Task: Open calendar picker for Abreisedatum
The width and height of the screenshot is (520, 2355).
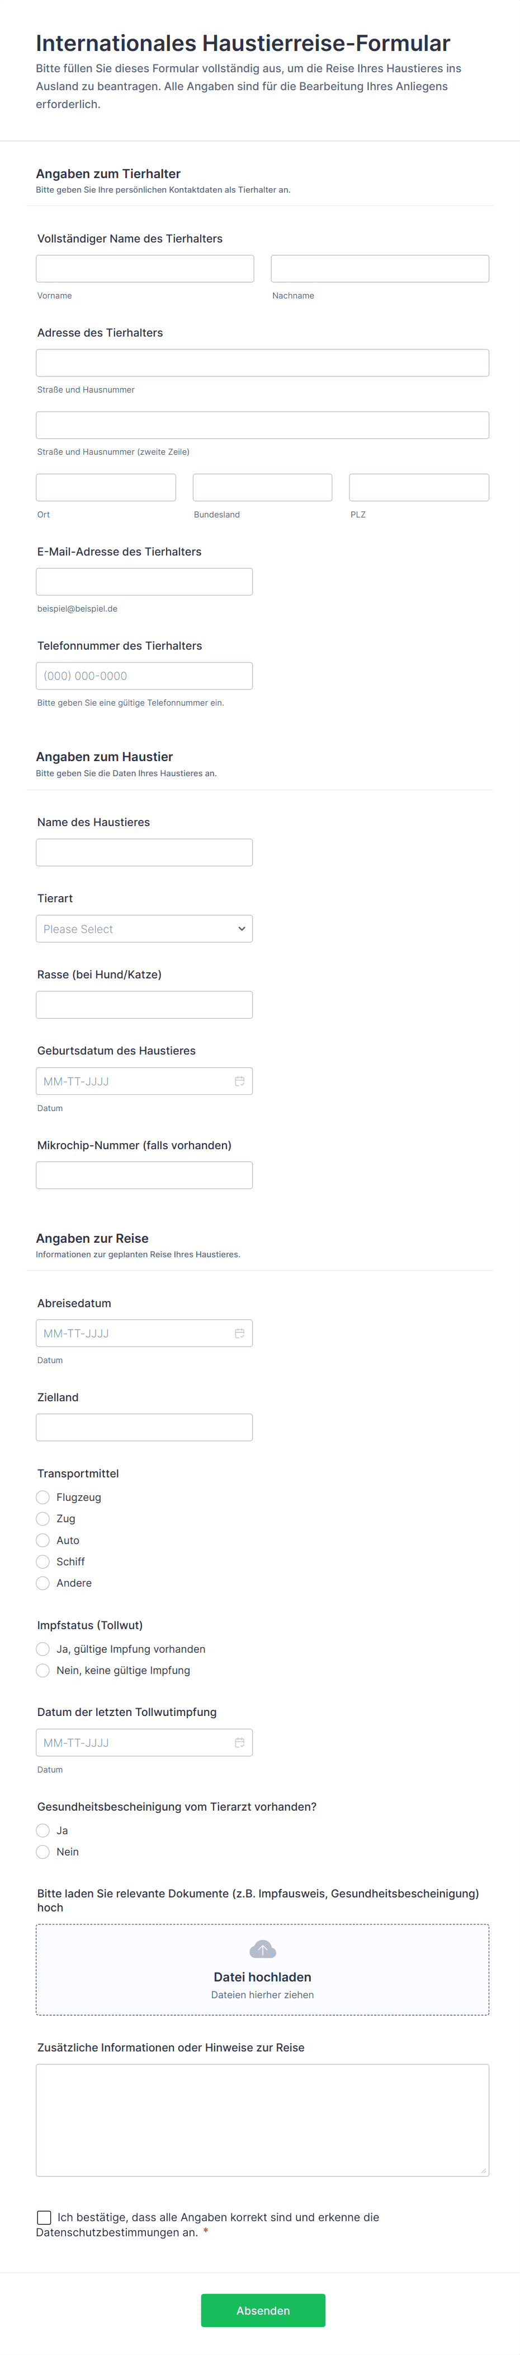Action: pos(239,1334)
